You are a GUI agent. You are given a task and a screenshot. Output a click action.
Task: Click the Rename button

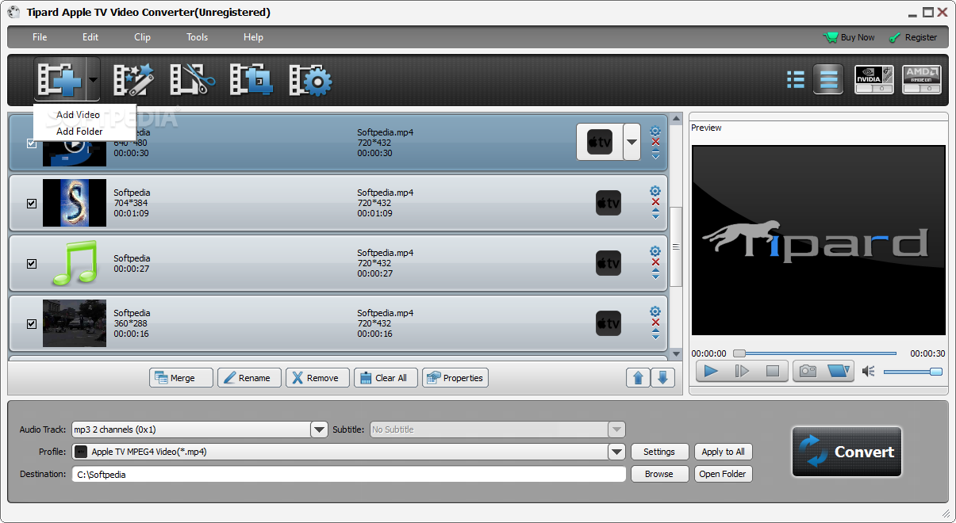pos(249,378)
